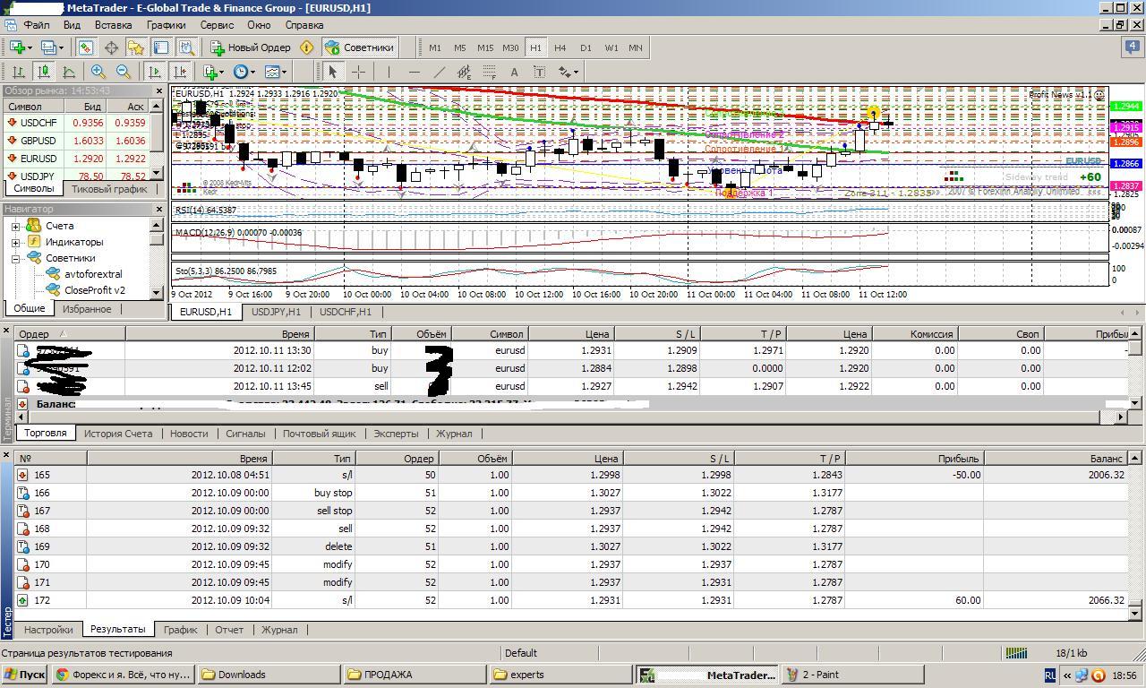Toggle the Data Window crosshair-circle icon

111,47
